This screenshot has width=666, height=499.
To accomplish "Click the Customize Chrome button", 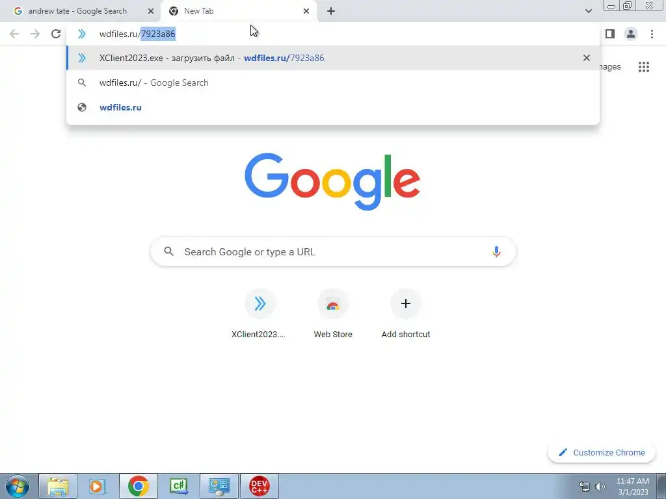I will click(602, 452).
